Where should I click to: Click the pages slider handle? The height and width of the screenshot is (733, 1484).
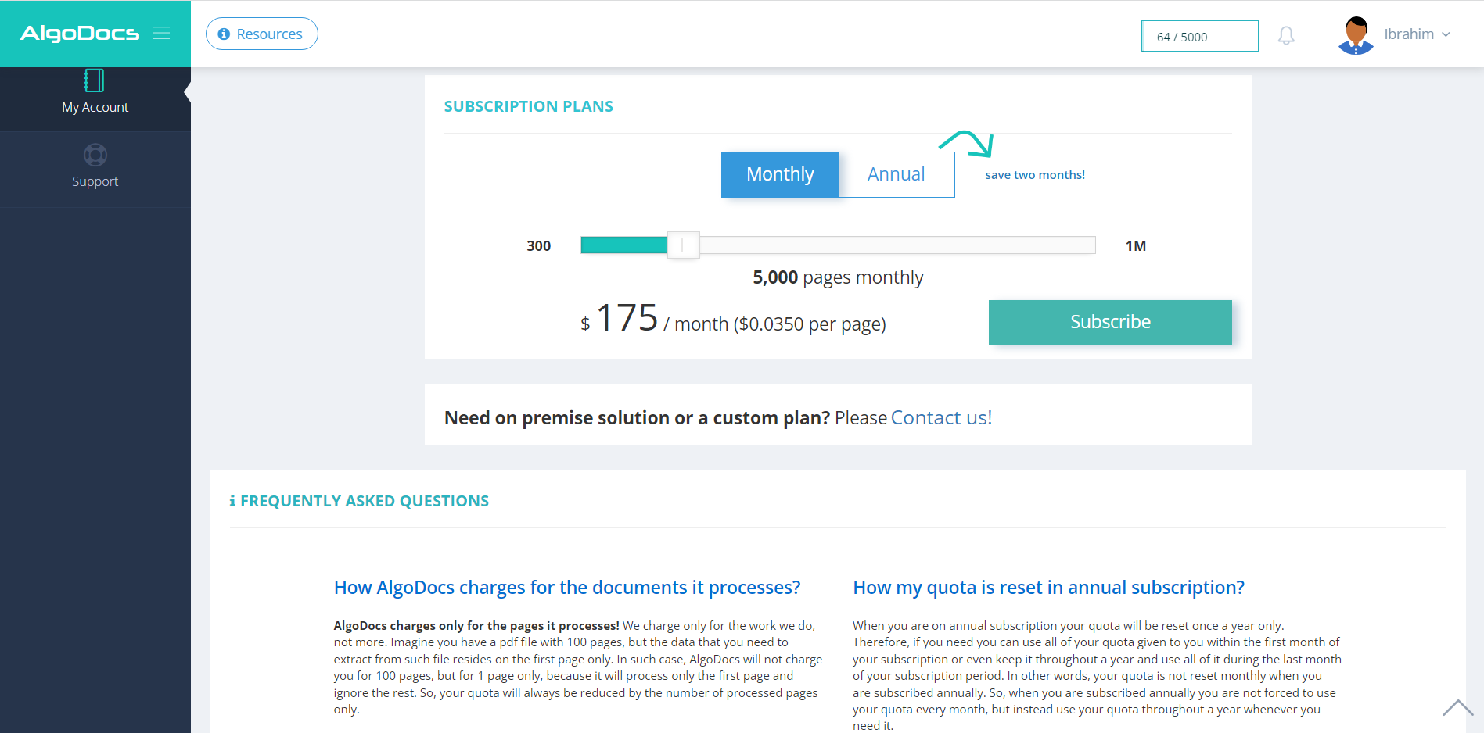(682, 245)
